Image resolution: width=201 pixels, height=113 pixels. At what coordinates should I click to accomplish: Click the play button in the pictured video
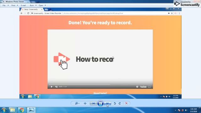[52, 87]
